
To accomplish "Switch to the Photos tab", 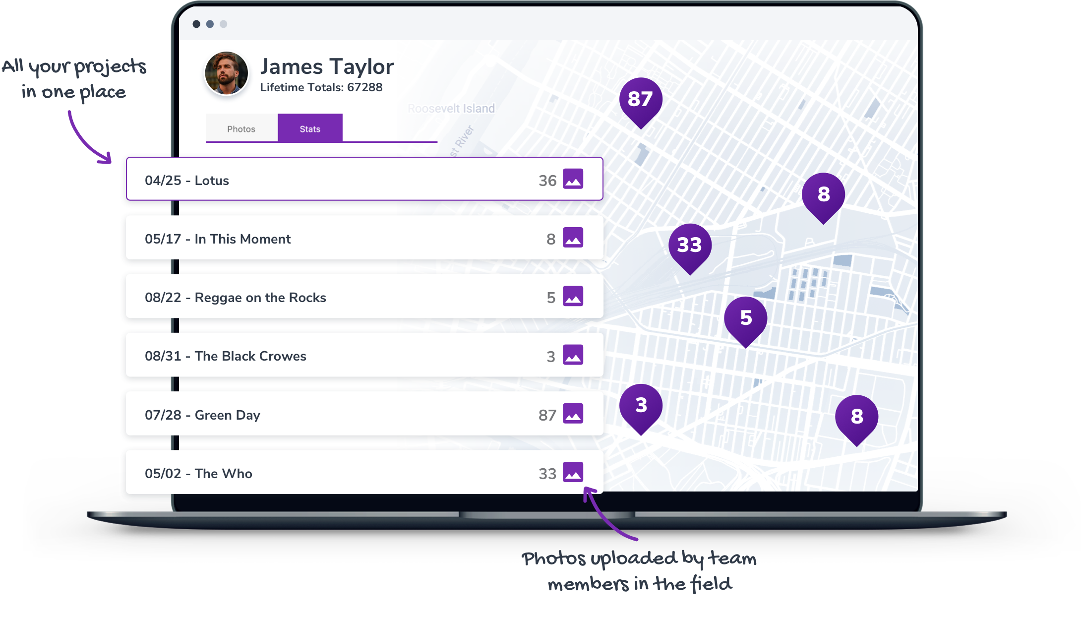I will pos(241,129).
